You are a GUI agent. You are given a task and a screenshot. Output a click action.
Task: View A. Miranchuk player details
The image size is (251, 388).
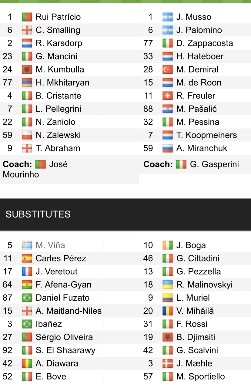pos(202,148)
